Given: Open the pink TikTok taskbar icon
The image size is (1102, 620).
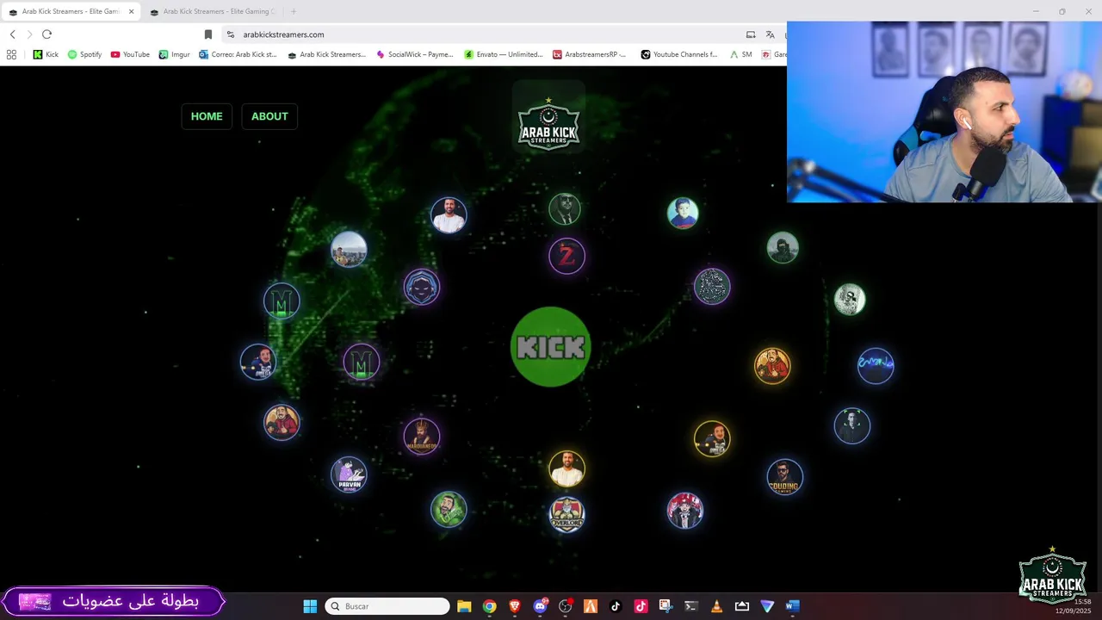Looking at the screenshot, I should click(641, 606).
